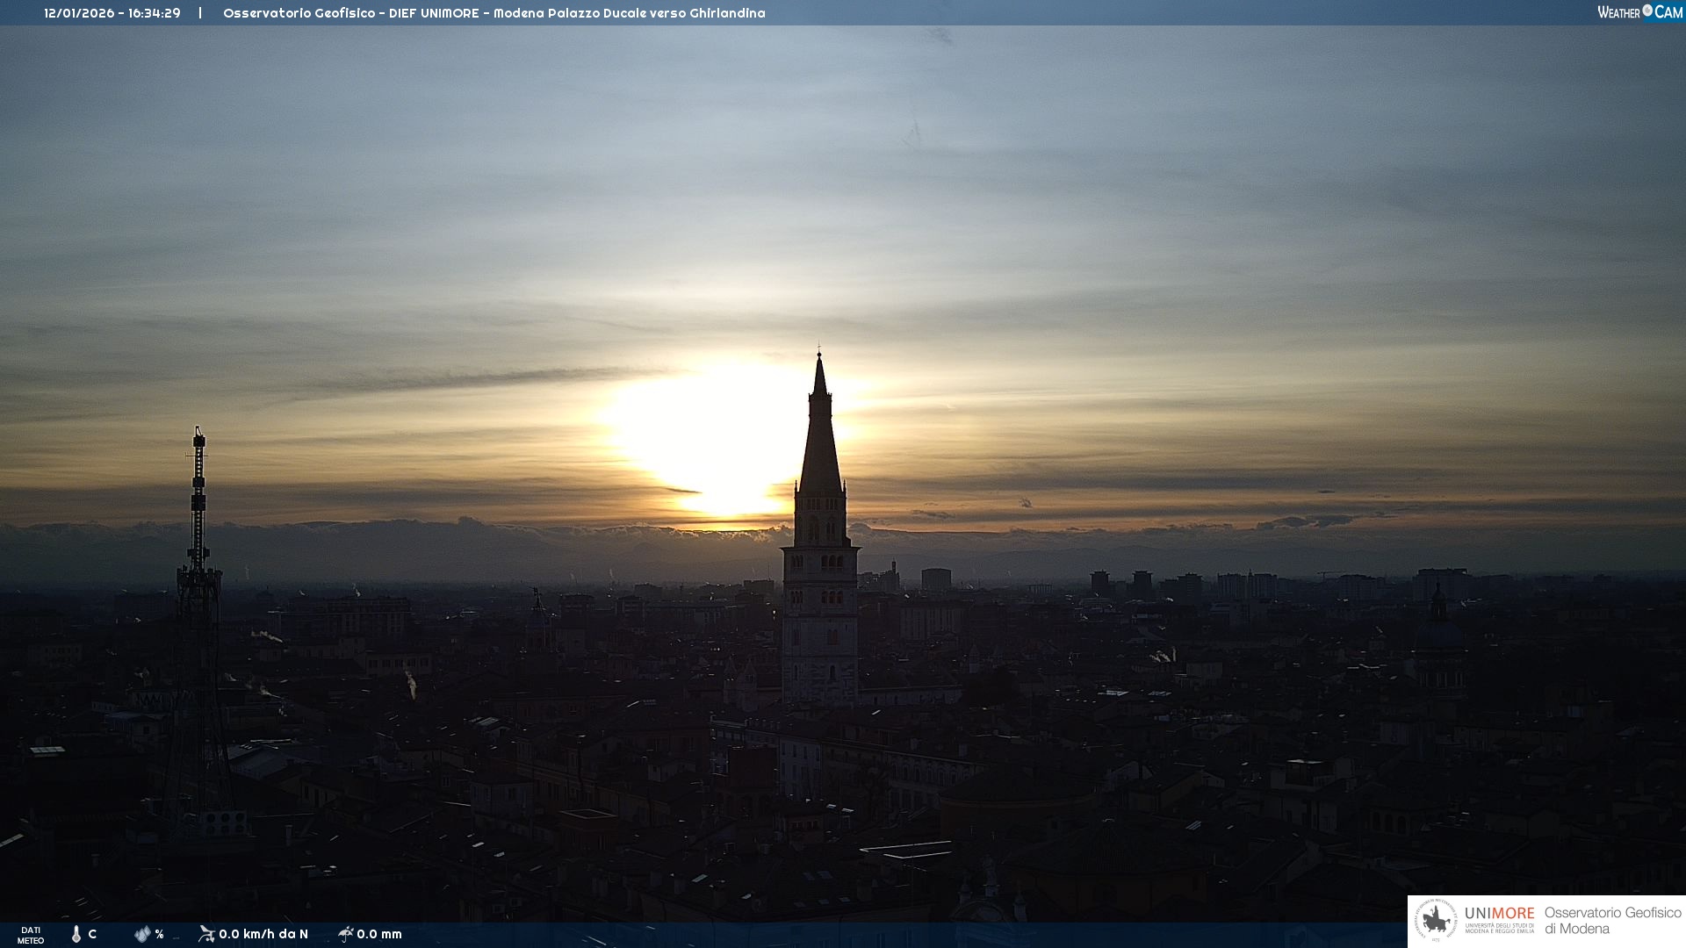Click the wind vane icon
This screenshot has width=1686, height=948.
pyautogui.click(x=206, y=934)
